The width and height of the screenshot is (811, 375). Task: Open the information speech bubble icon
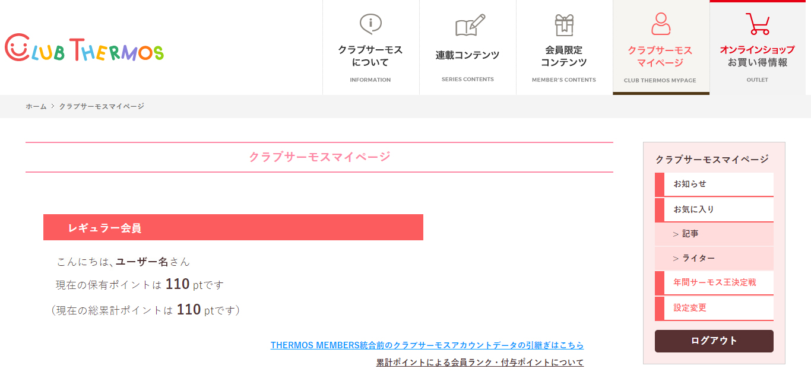tap(370, 24)
